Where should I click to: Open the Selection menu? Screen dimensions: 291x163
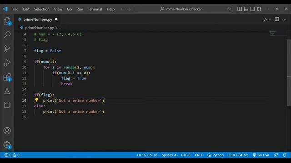click(x=42, y=9)
